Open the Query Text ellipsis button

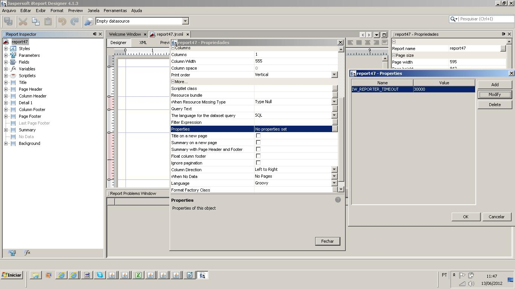(x=334, y=109)
